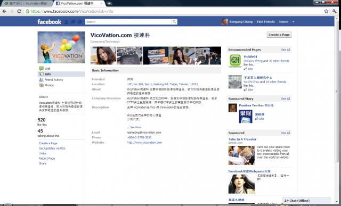Viewport: 341px width, 206px height.
Task: Open Mobile01 page link
Action: (x=250, y=56)
